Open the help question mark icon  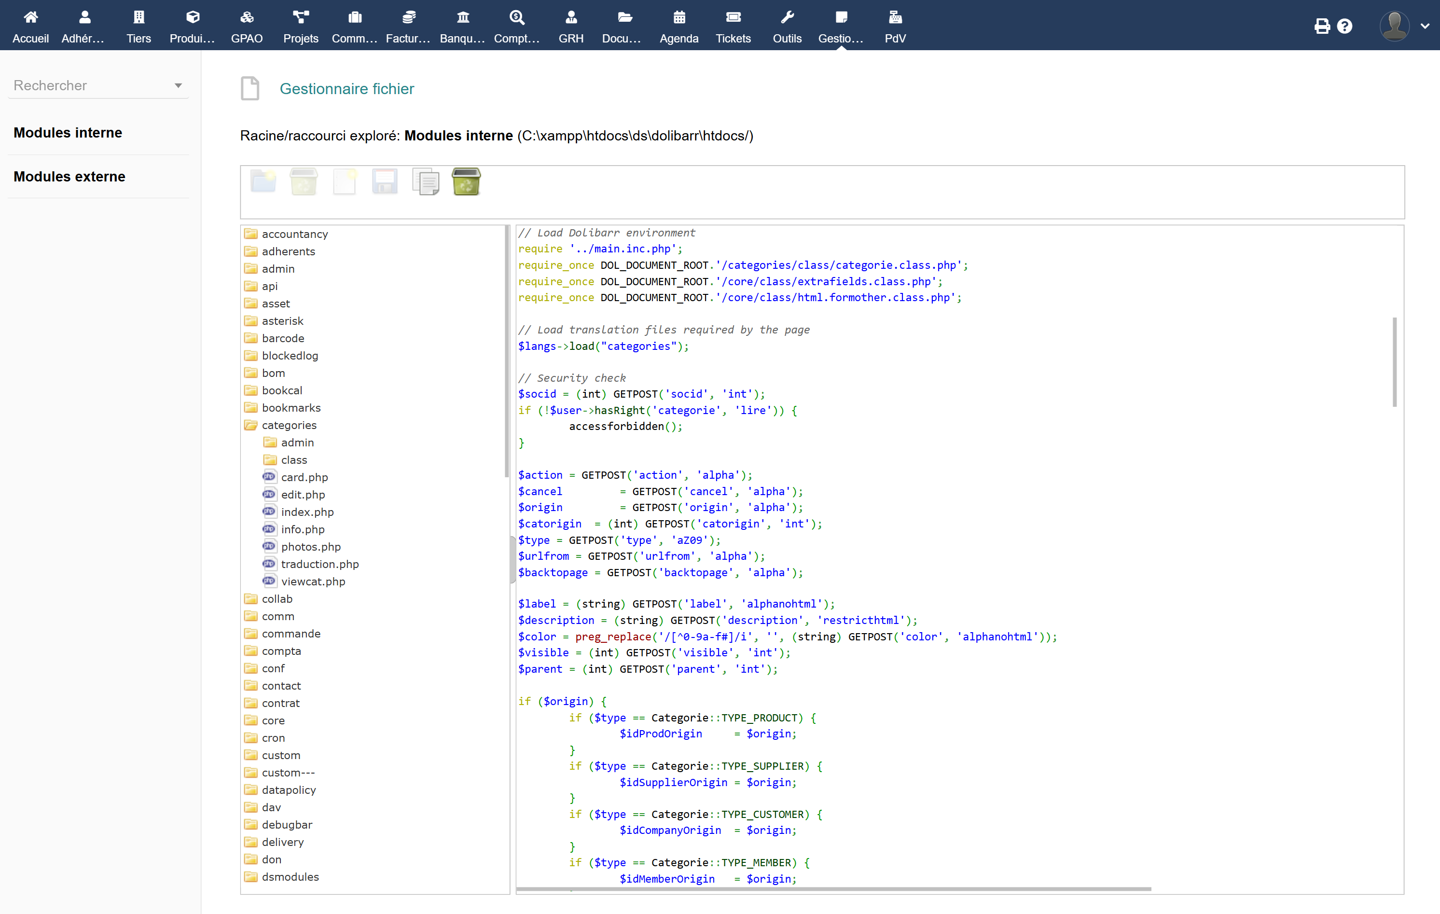coord(1345,27)
